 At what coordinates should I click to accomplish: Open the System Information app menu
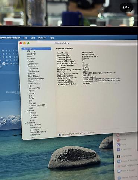click(10, 38)
